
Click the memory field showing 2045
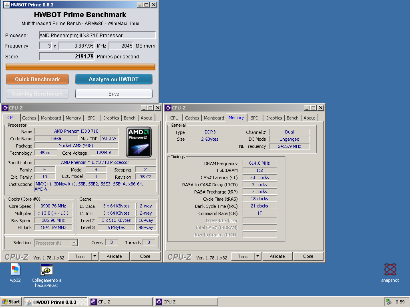(121, 46)
